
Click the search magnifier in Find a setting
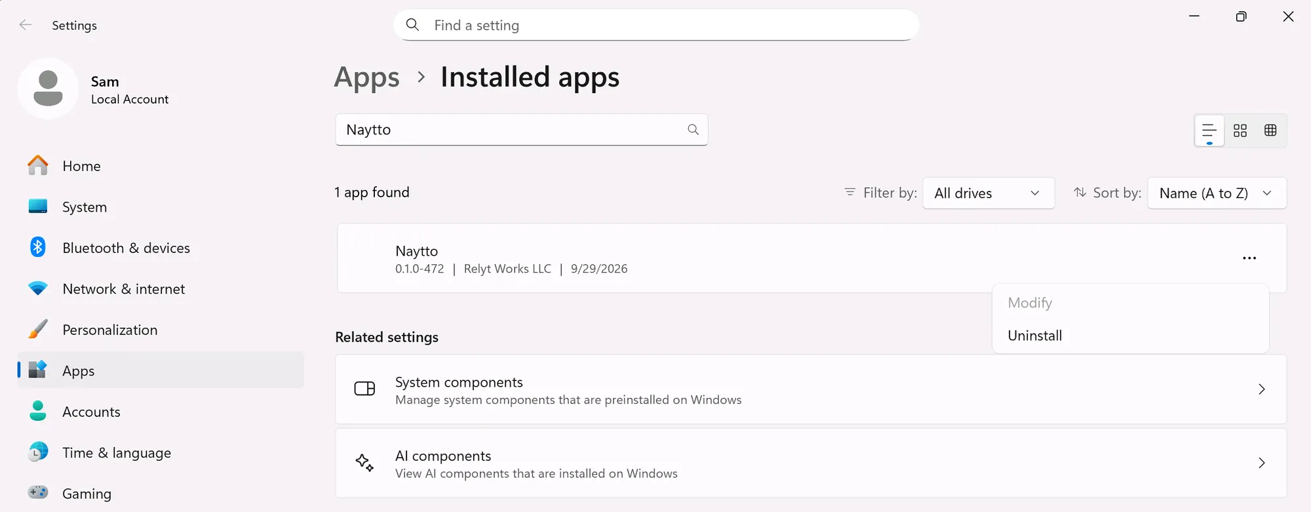tap(412, 25)
